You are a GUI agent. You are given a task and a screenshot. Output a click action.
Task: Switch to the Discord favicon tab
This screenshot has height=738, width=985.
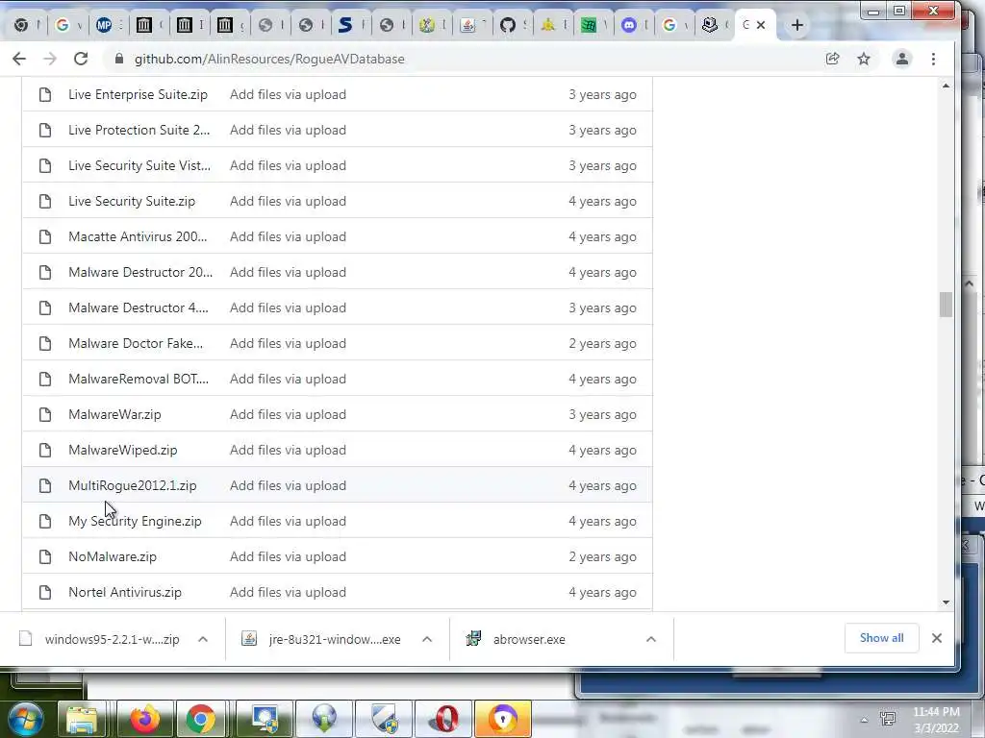point(629,25)
